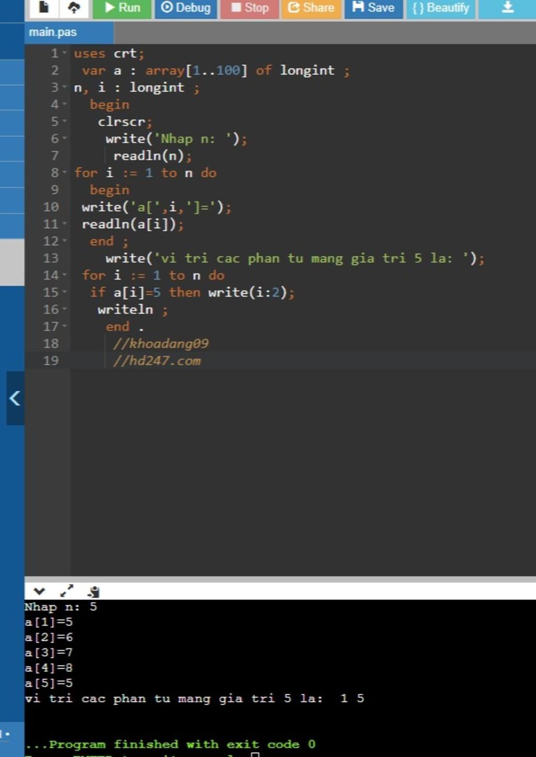
Task: Click 'array[1..100]' in the var declaration
Action: point(196,71)
